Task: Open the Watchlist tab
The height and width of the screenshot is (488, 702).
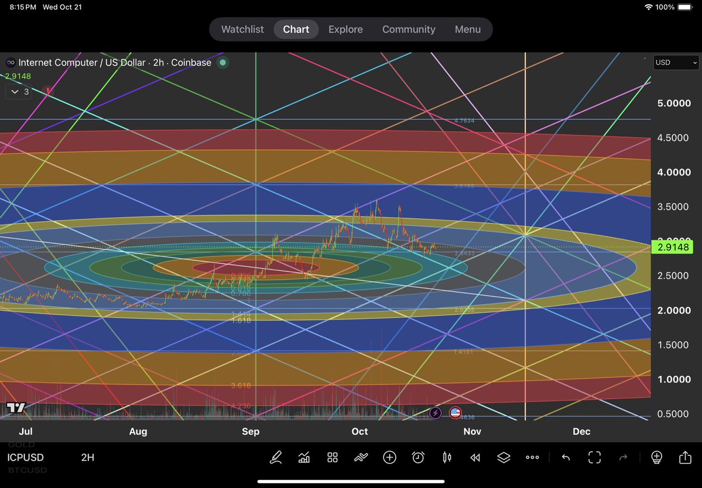Action: tap(242, 29)
